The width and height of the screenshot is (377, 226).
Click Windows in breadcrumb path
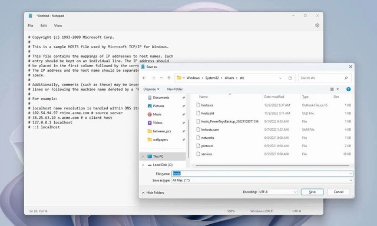[193, 78]
